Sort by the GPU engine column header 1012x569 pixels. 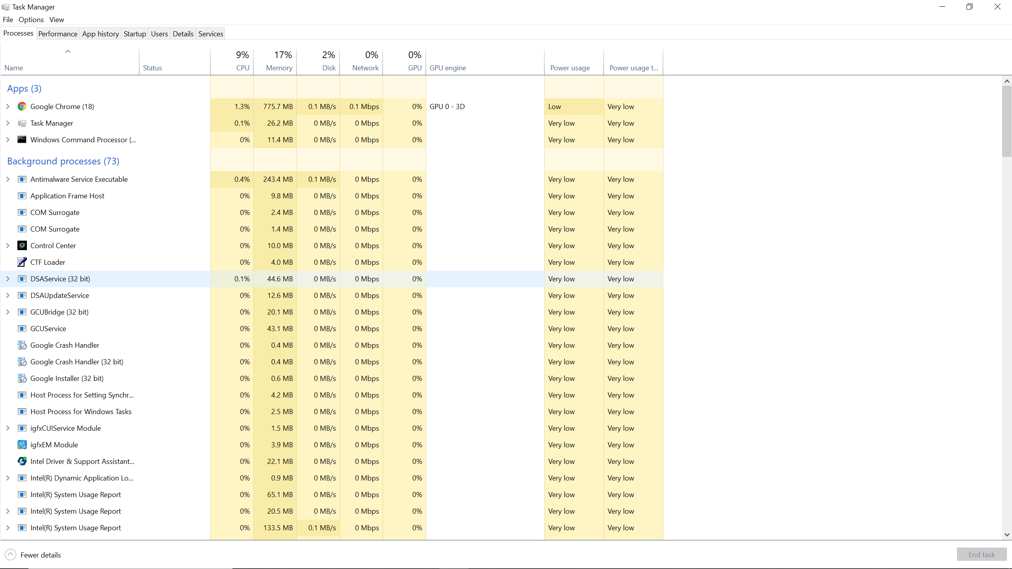coord(485,61)
